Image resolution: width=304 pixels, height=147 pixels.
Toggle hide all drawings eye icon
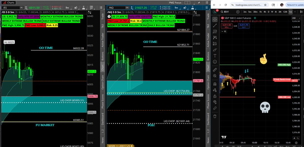pos(215,102)
